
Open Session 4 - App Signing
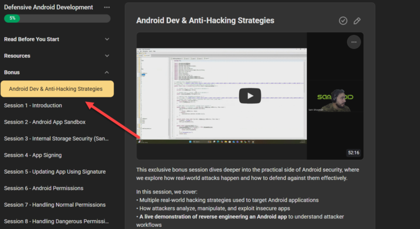click(33, 155)
